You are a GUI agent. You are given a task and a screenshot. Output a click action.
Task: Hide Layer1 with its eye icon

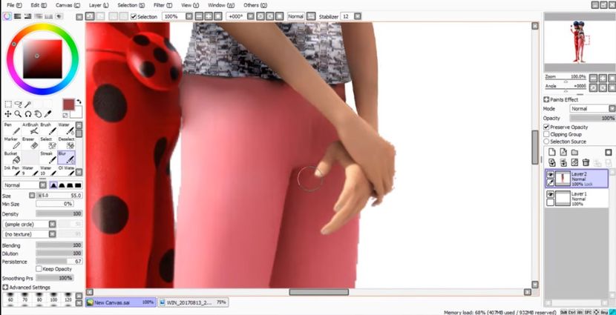point(551,194)
